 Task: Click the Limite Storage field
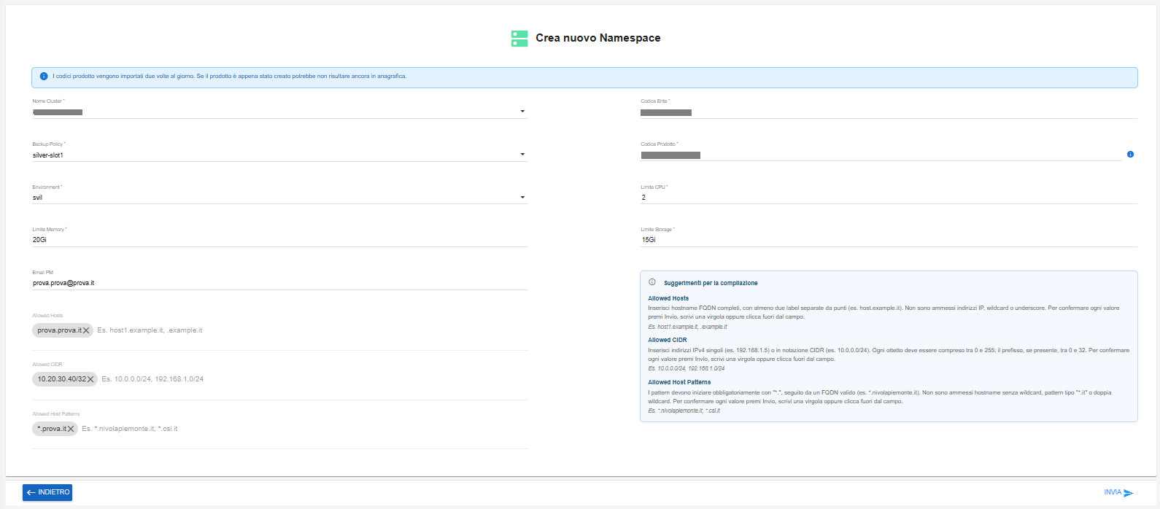[889, 240]
